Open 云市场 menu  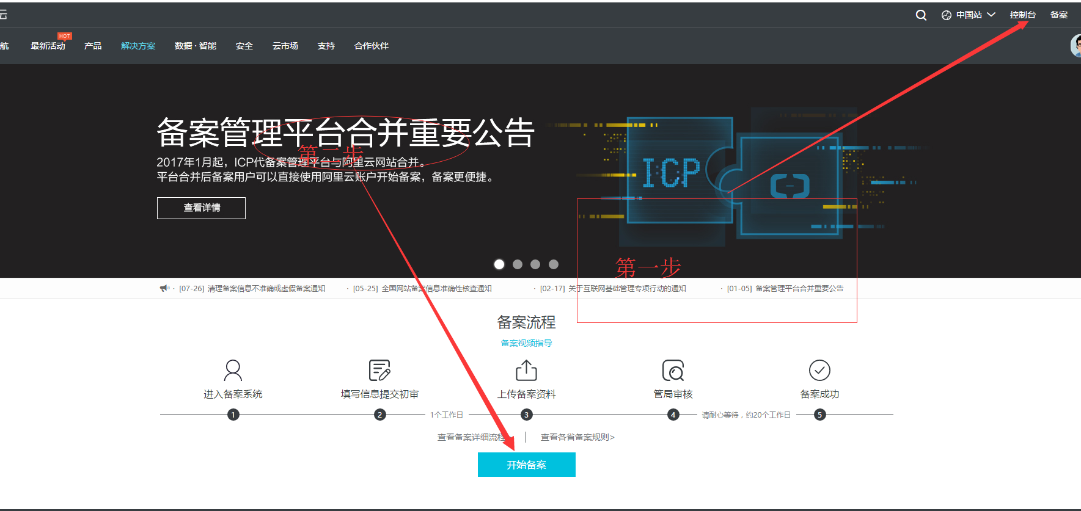pyautogui.click(x=285, y=46)
